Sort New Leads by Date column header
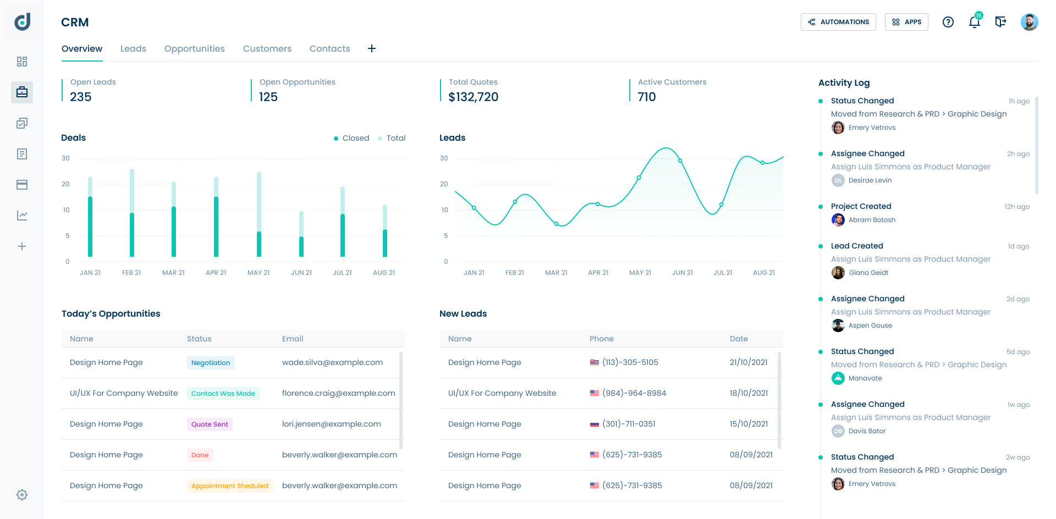The width and height of the screenshot is (1056, 519). 739,339
